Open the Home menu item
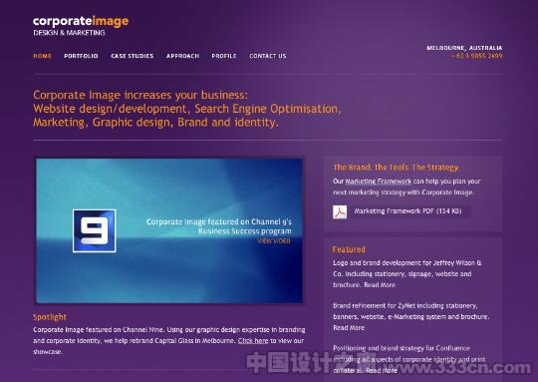This screenshot has width=538, height=382. point(43,56)
